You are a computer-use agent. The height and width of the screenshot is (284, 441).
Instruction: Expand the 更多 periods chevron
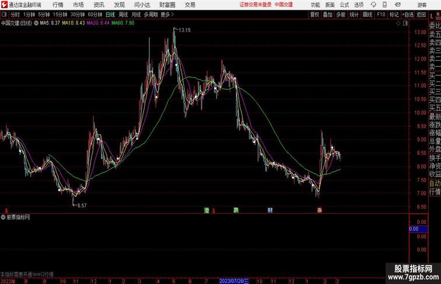click(x=173, y=15)
